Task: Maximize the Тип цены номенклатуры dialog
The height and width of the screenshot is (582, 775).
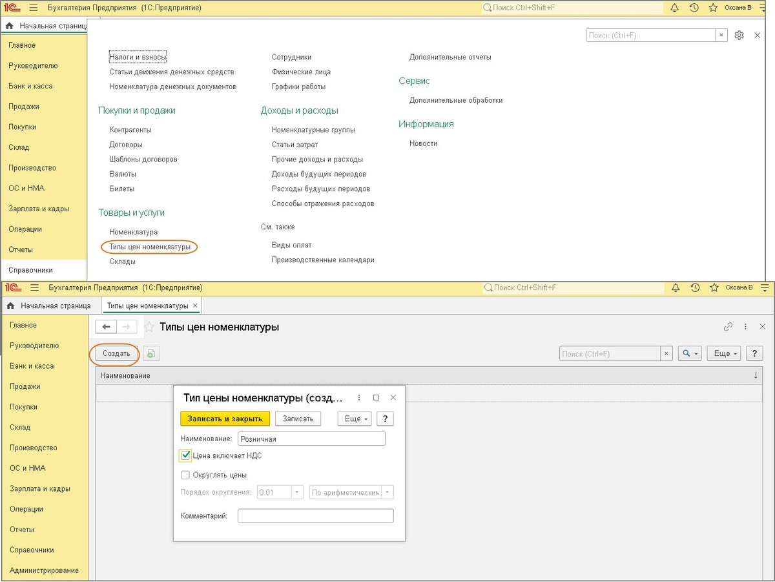Action: coord(376,398)
